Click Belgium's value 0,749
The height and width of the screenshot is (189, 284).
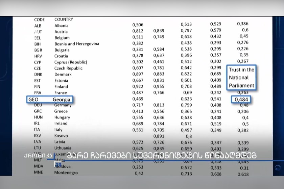159,37
